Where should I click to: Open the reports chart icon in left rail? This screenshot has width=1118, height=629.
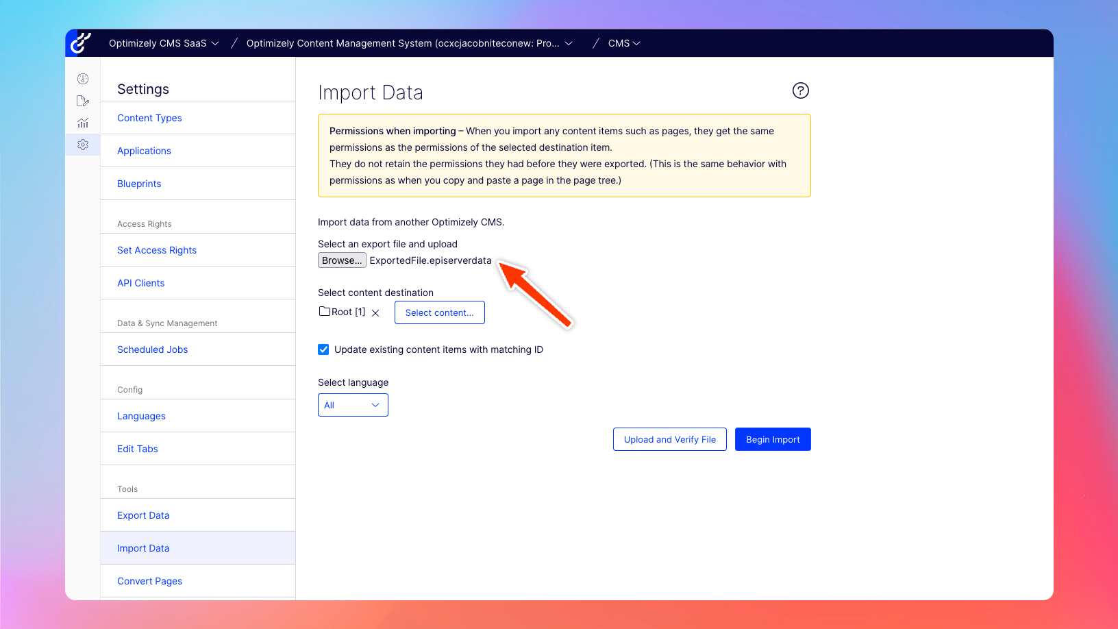pyautogui.click(x=83, y=123)
